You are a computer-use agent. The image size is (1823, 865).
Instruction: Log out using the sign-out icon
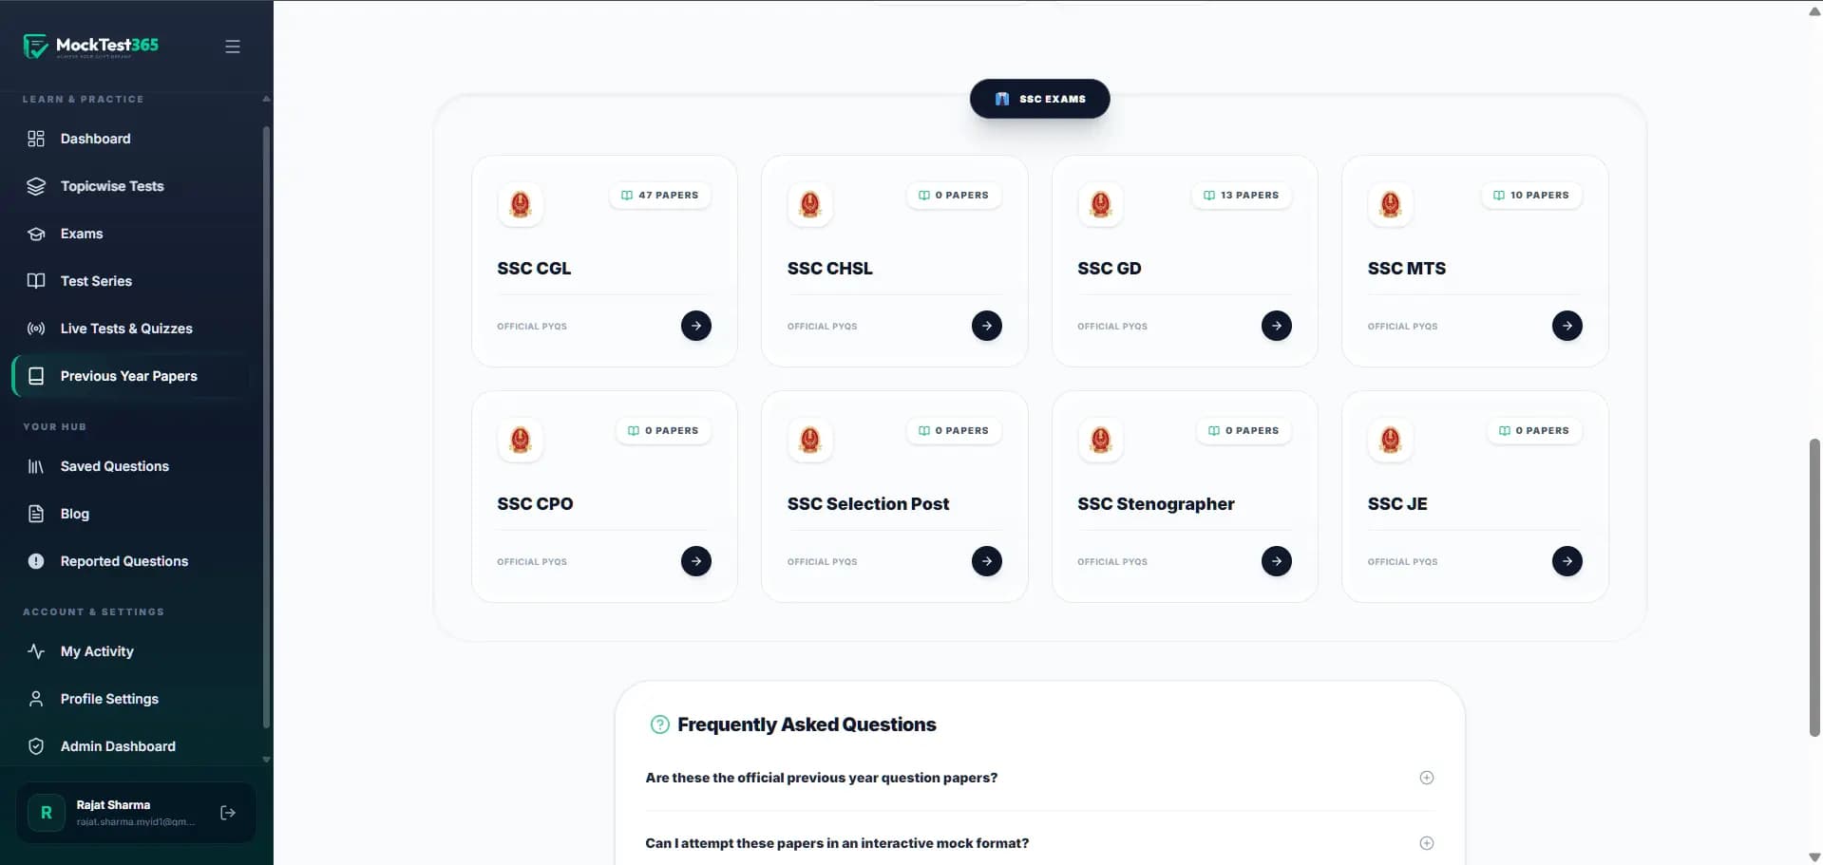(x=228, y=813)
